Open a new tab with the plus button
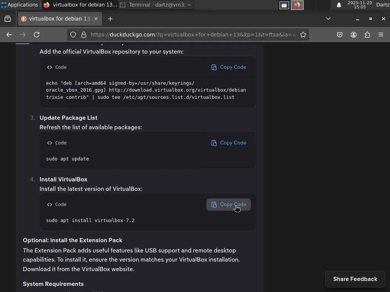This screenshot has height=292, width=390. coord(110,19)
